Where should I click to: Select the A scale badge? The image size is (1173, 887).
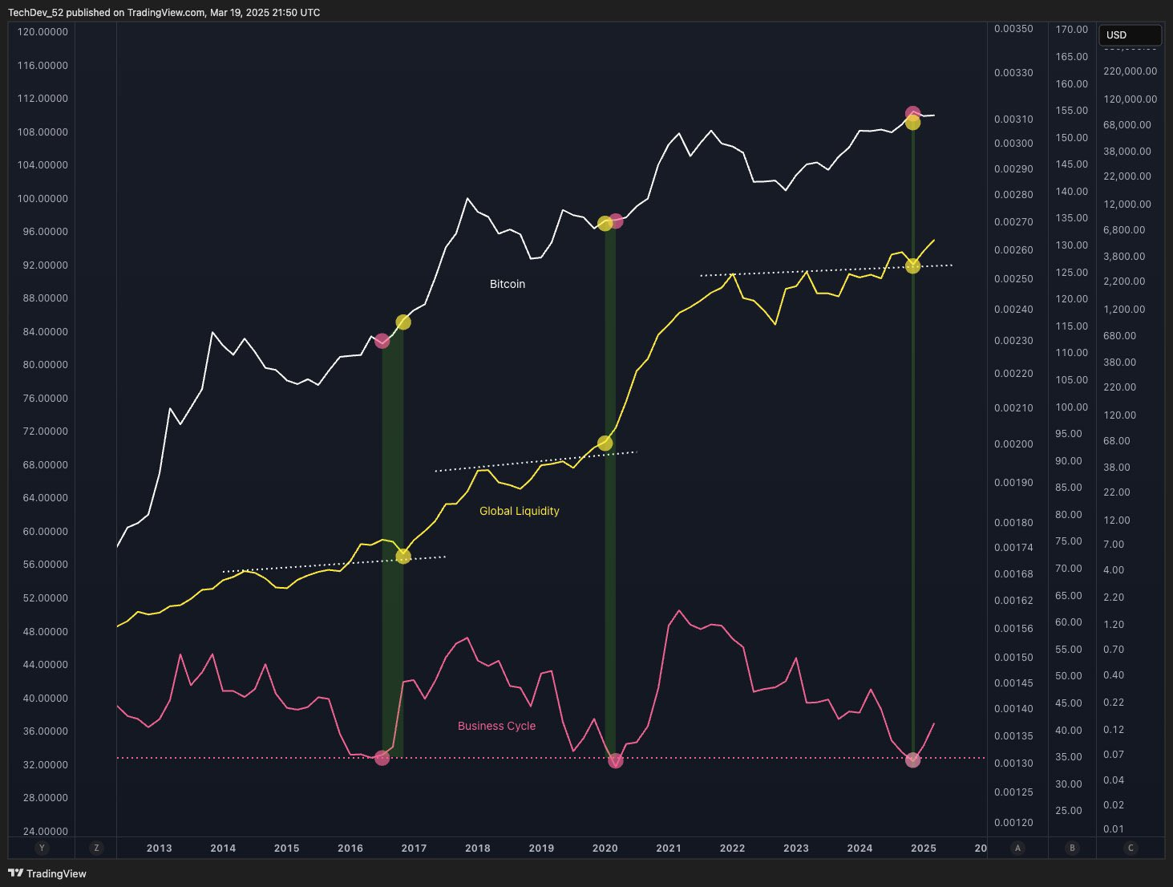click(1017, 848)
